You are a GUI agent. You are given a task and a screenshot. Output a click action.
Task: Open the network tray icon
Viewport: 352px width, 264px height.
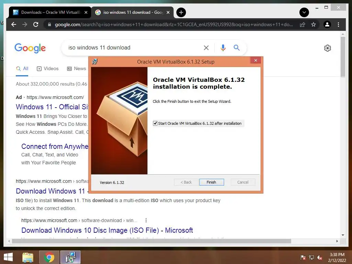311,257
